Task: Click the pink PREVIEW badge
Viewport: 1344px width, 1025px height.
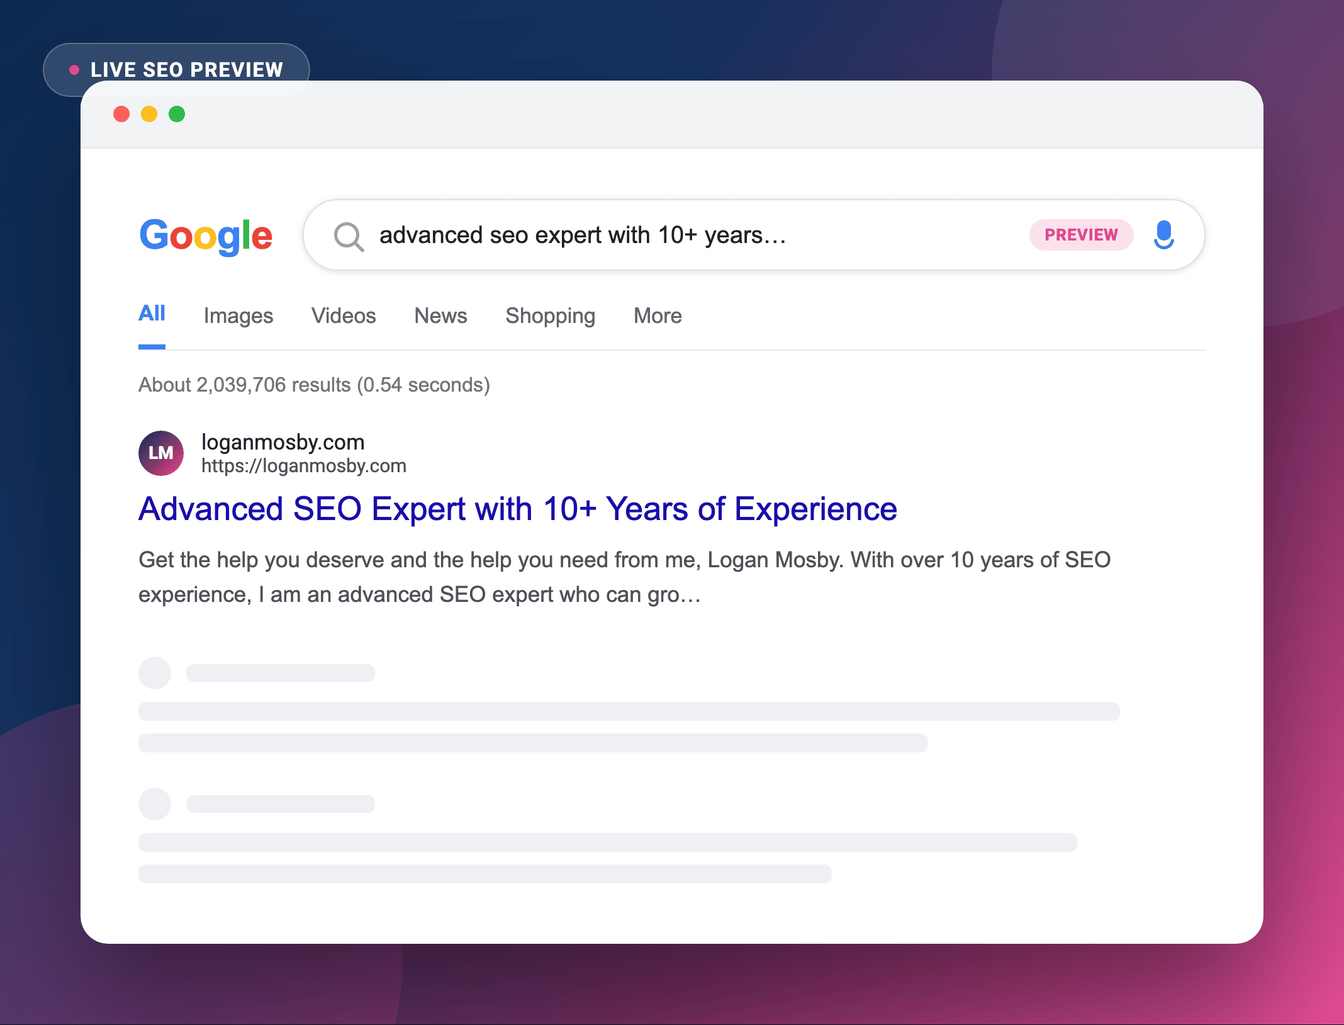Action: [x=1081, y=235]
